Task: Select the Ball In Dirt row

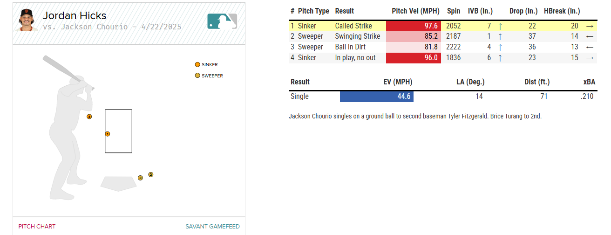Action: (x=350, y=47)
